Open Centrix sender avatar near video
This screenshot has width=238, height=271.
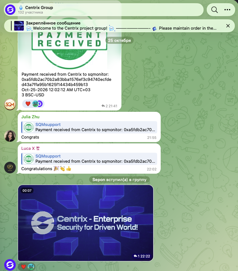10,265
